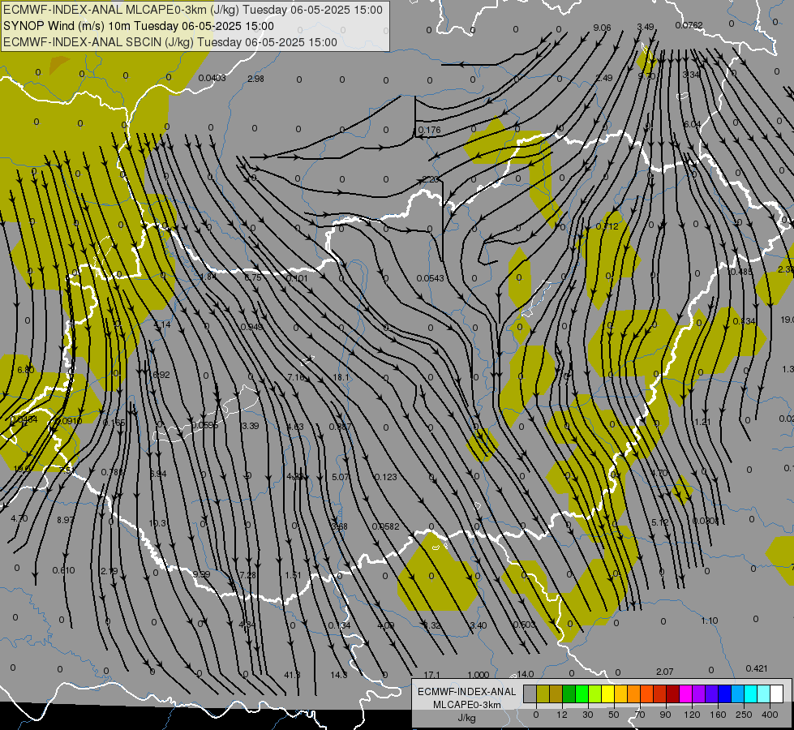The width and height of the screenshot is (794, 730).
Task: Select the 14.0 grid value
Action: point(525,674)
